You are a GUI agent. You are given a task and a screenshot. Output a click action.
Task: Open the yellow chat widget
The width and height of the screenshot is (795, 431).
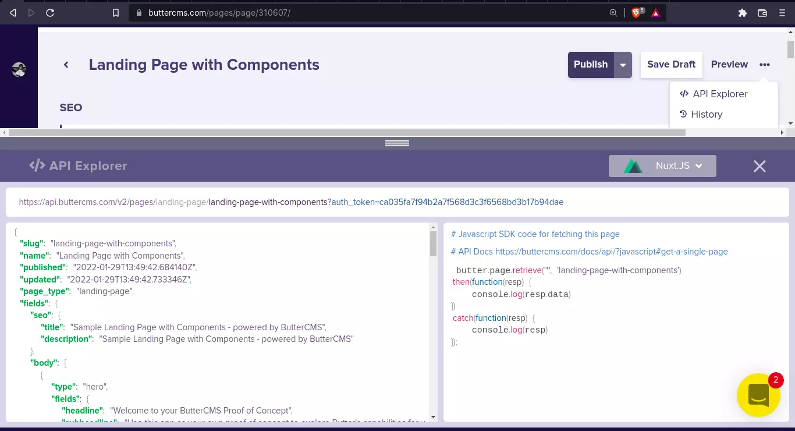[758, 395]
